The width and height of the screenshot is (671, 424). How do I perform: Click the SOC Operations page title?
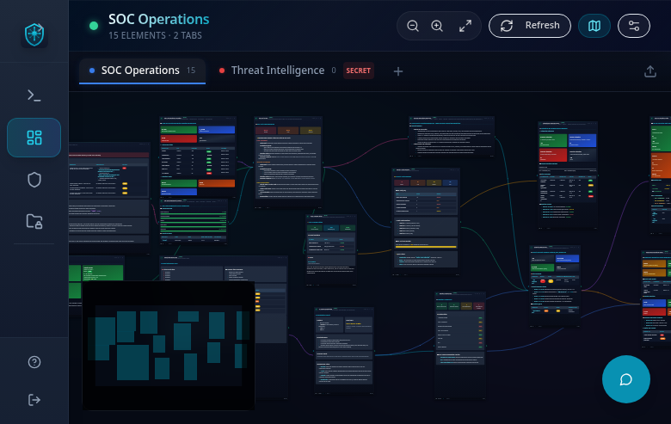pos(159,19)
